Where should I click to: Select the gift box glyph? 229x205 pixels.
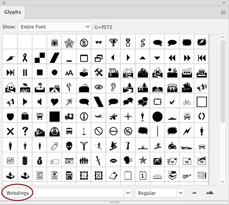[x=25, y=116]
